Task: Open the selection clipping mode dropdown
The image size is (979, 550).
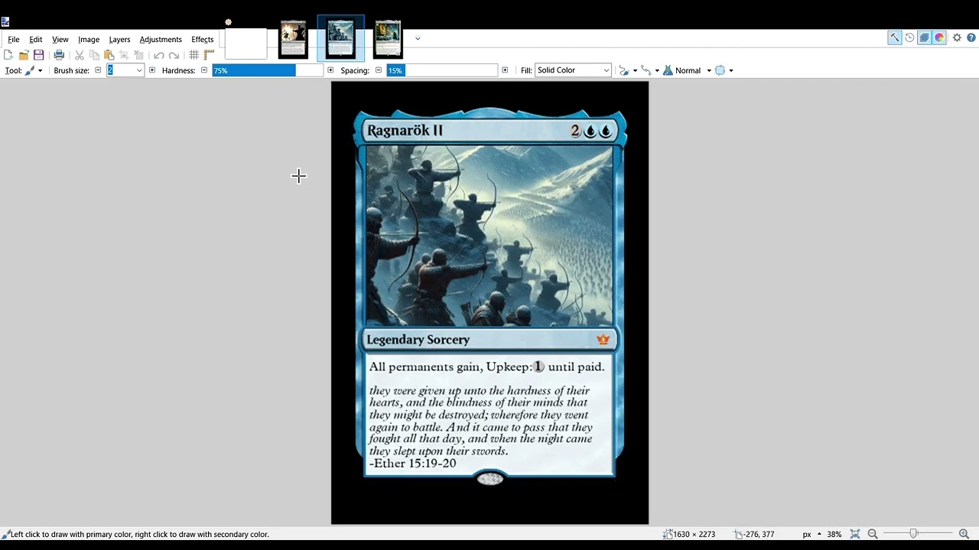Action: [x=724, y=70]
